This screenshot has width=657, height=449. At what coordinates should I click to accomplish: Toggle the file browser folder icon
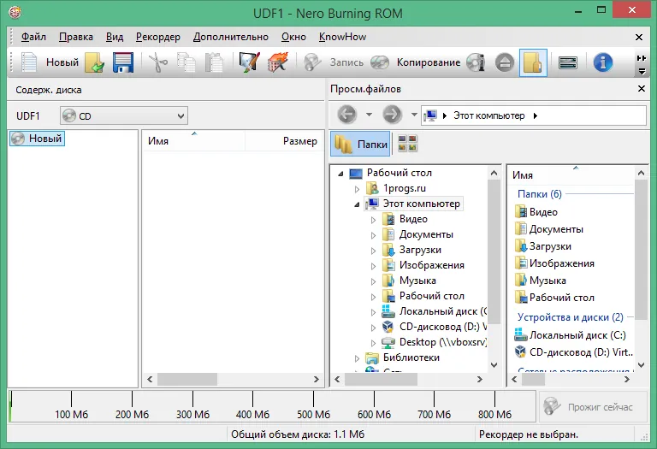[533, 62]
